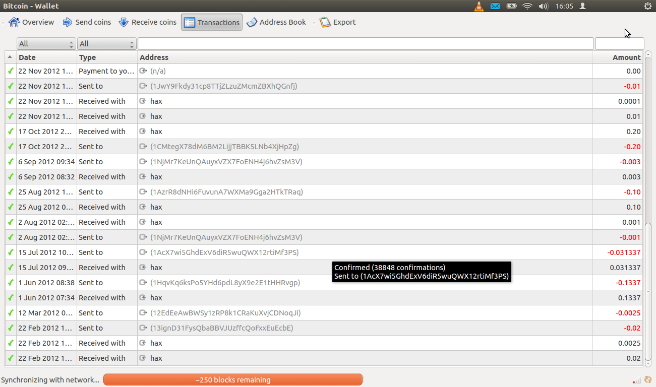Click received icon in the 0.10 row
Screen dimensions: 656x387
click(143, 207)
